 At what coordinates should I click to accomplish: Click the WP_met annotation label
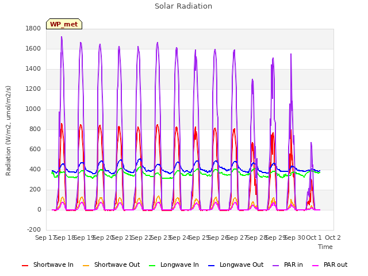click(64, 24)
